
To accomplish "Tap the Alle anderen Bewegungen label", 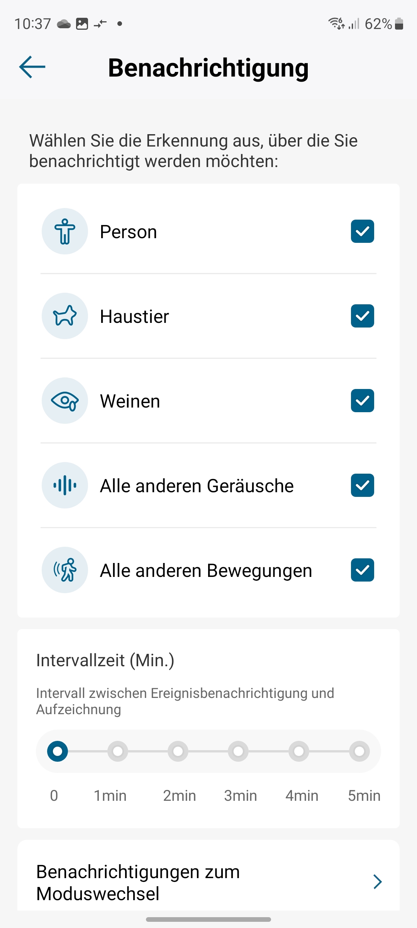I will click(x=206, y=571).
